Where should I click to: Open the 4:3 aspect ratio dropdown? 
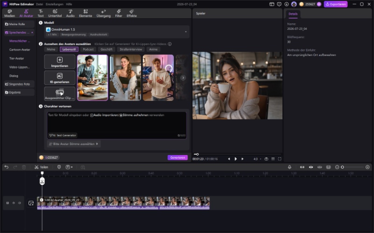click(x=257, y=159)
